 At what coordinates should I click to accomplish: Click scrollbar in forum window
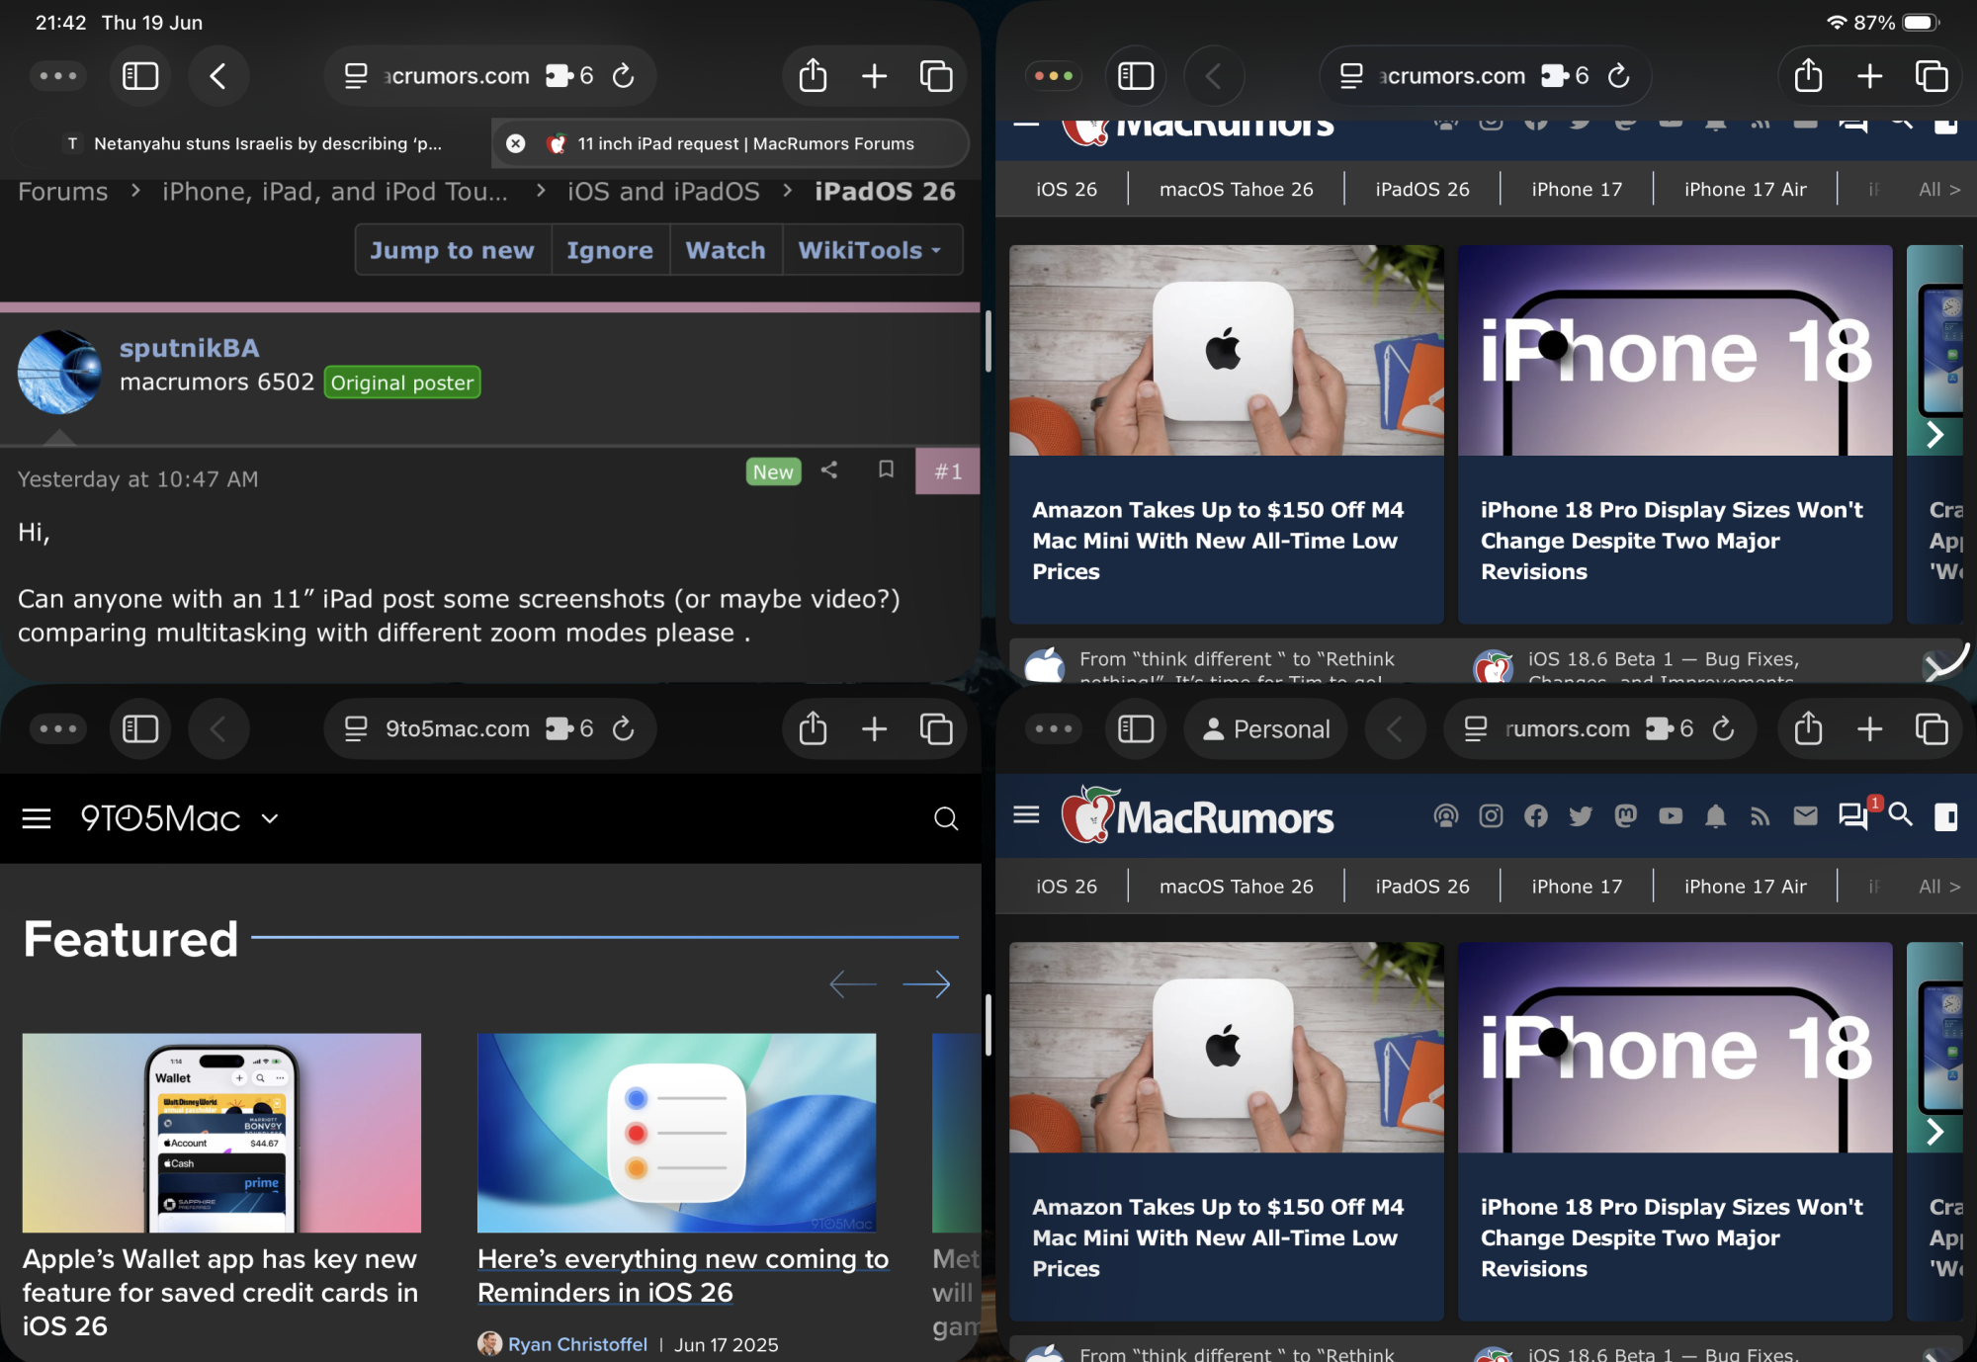click(x=987, y=341)
